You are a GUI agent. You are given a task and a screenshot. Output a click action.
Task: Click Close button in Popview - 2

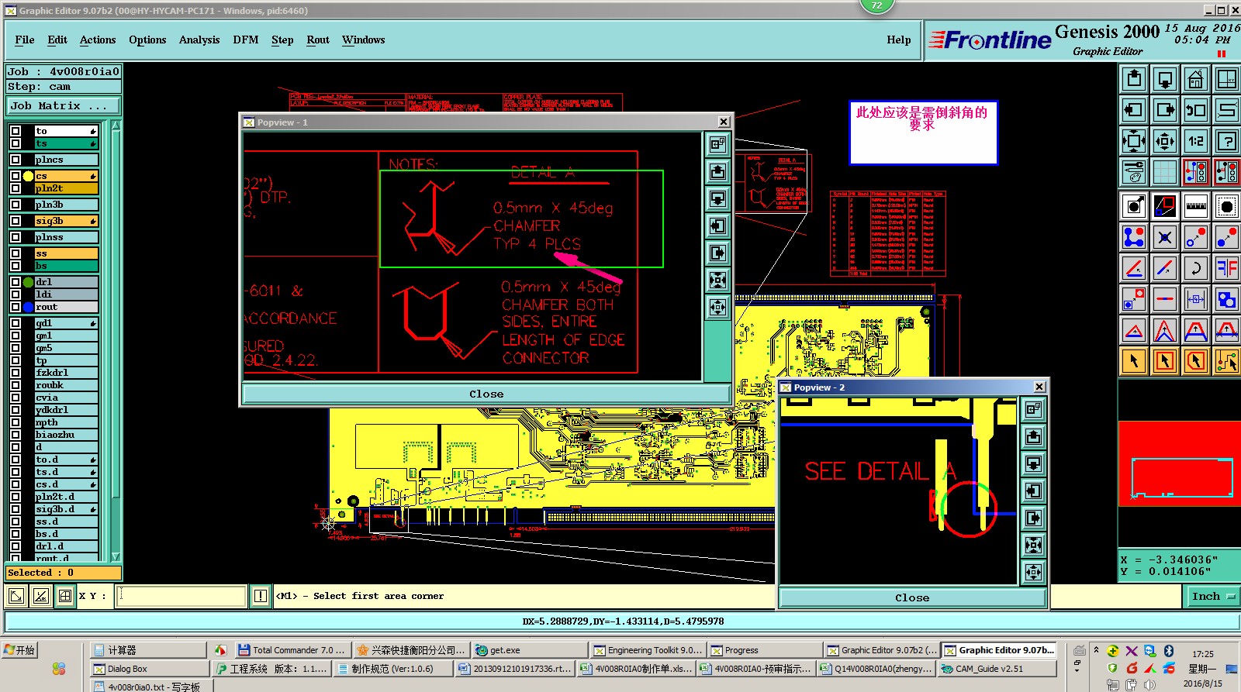coord(912,597)
